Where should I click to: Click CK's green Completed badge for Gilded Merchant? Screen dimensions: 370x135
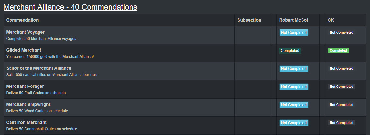[x=338, y=50]
